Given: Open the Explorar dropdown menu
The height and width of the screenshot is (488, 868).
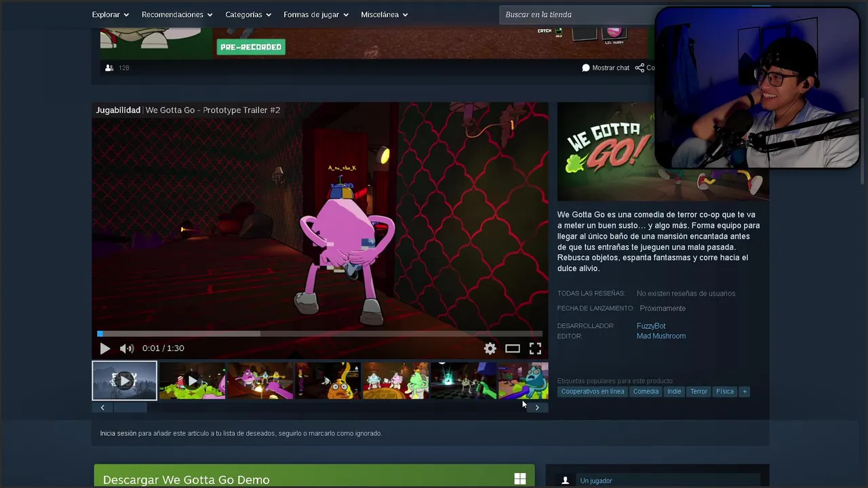Looking at the screenshot, I should [111, 15].
